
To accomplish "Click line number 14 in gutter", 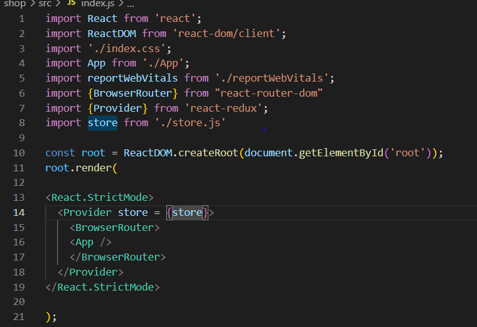I will click(x=19, y=213).
